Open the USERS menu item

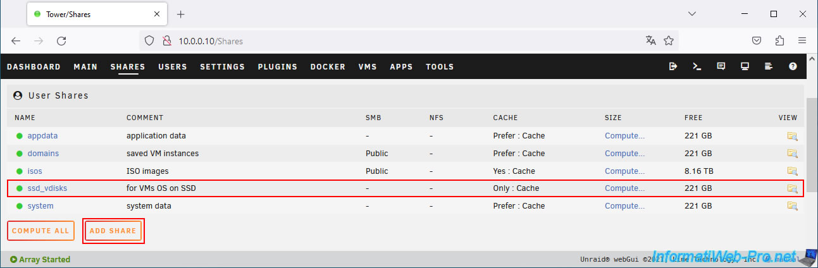(x=173, y=66)
